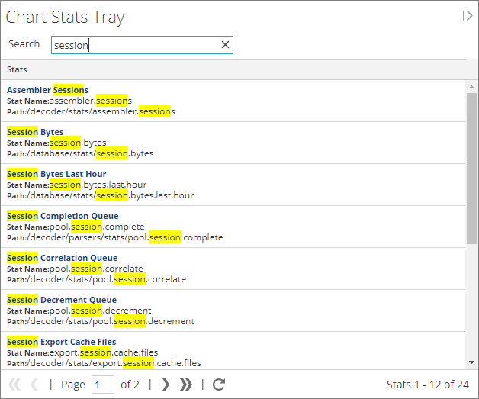Pick the Session Decrement Queue stat
The width and height of the screenshot is (479, 399).
[62, 300]
